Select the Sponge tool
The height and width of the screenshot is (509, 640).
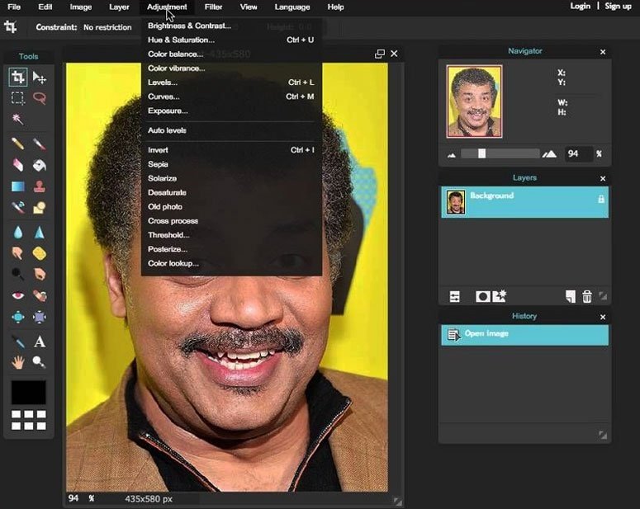click(x=39, y=253)
